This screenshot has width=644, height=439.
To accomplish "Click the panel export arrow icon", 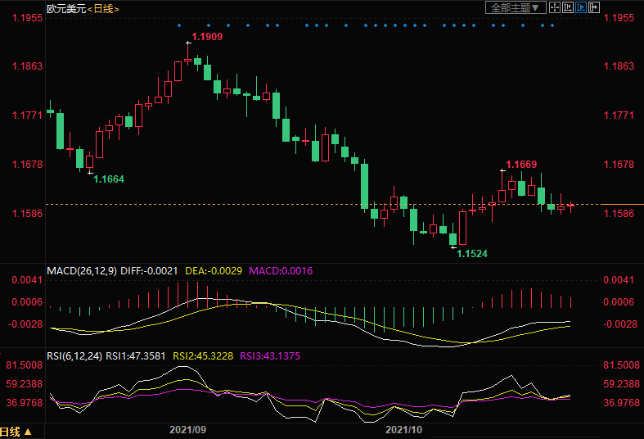I will [594, 8].
